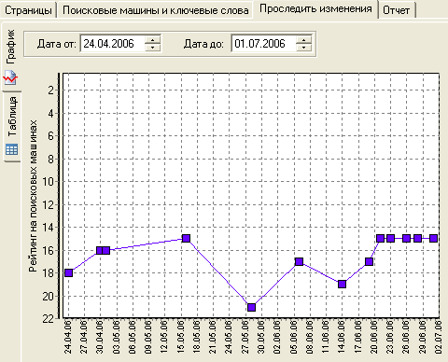The image size is (448, 362).
Task: Increase the Дата от date with up arrow
Action: tap(153, 39)
